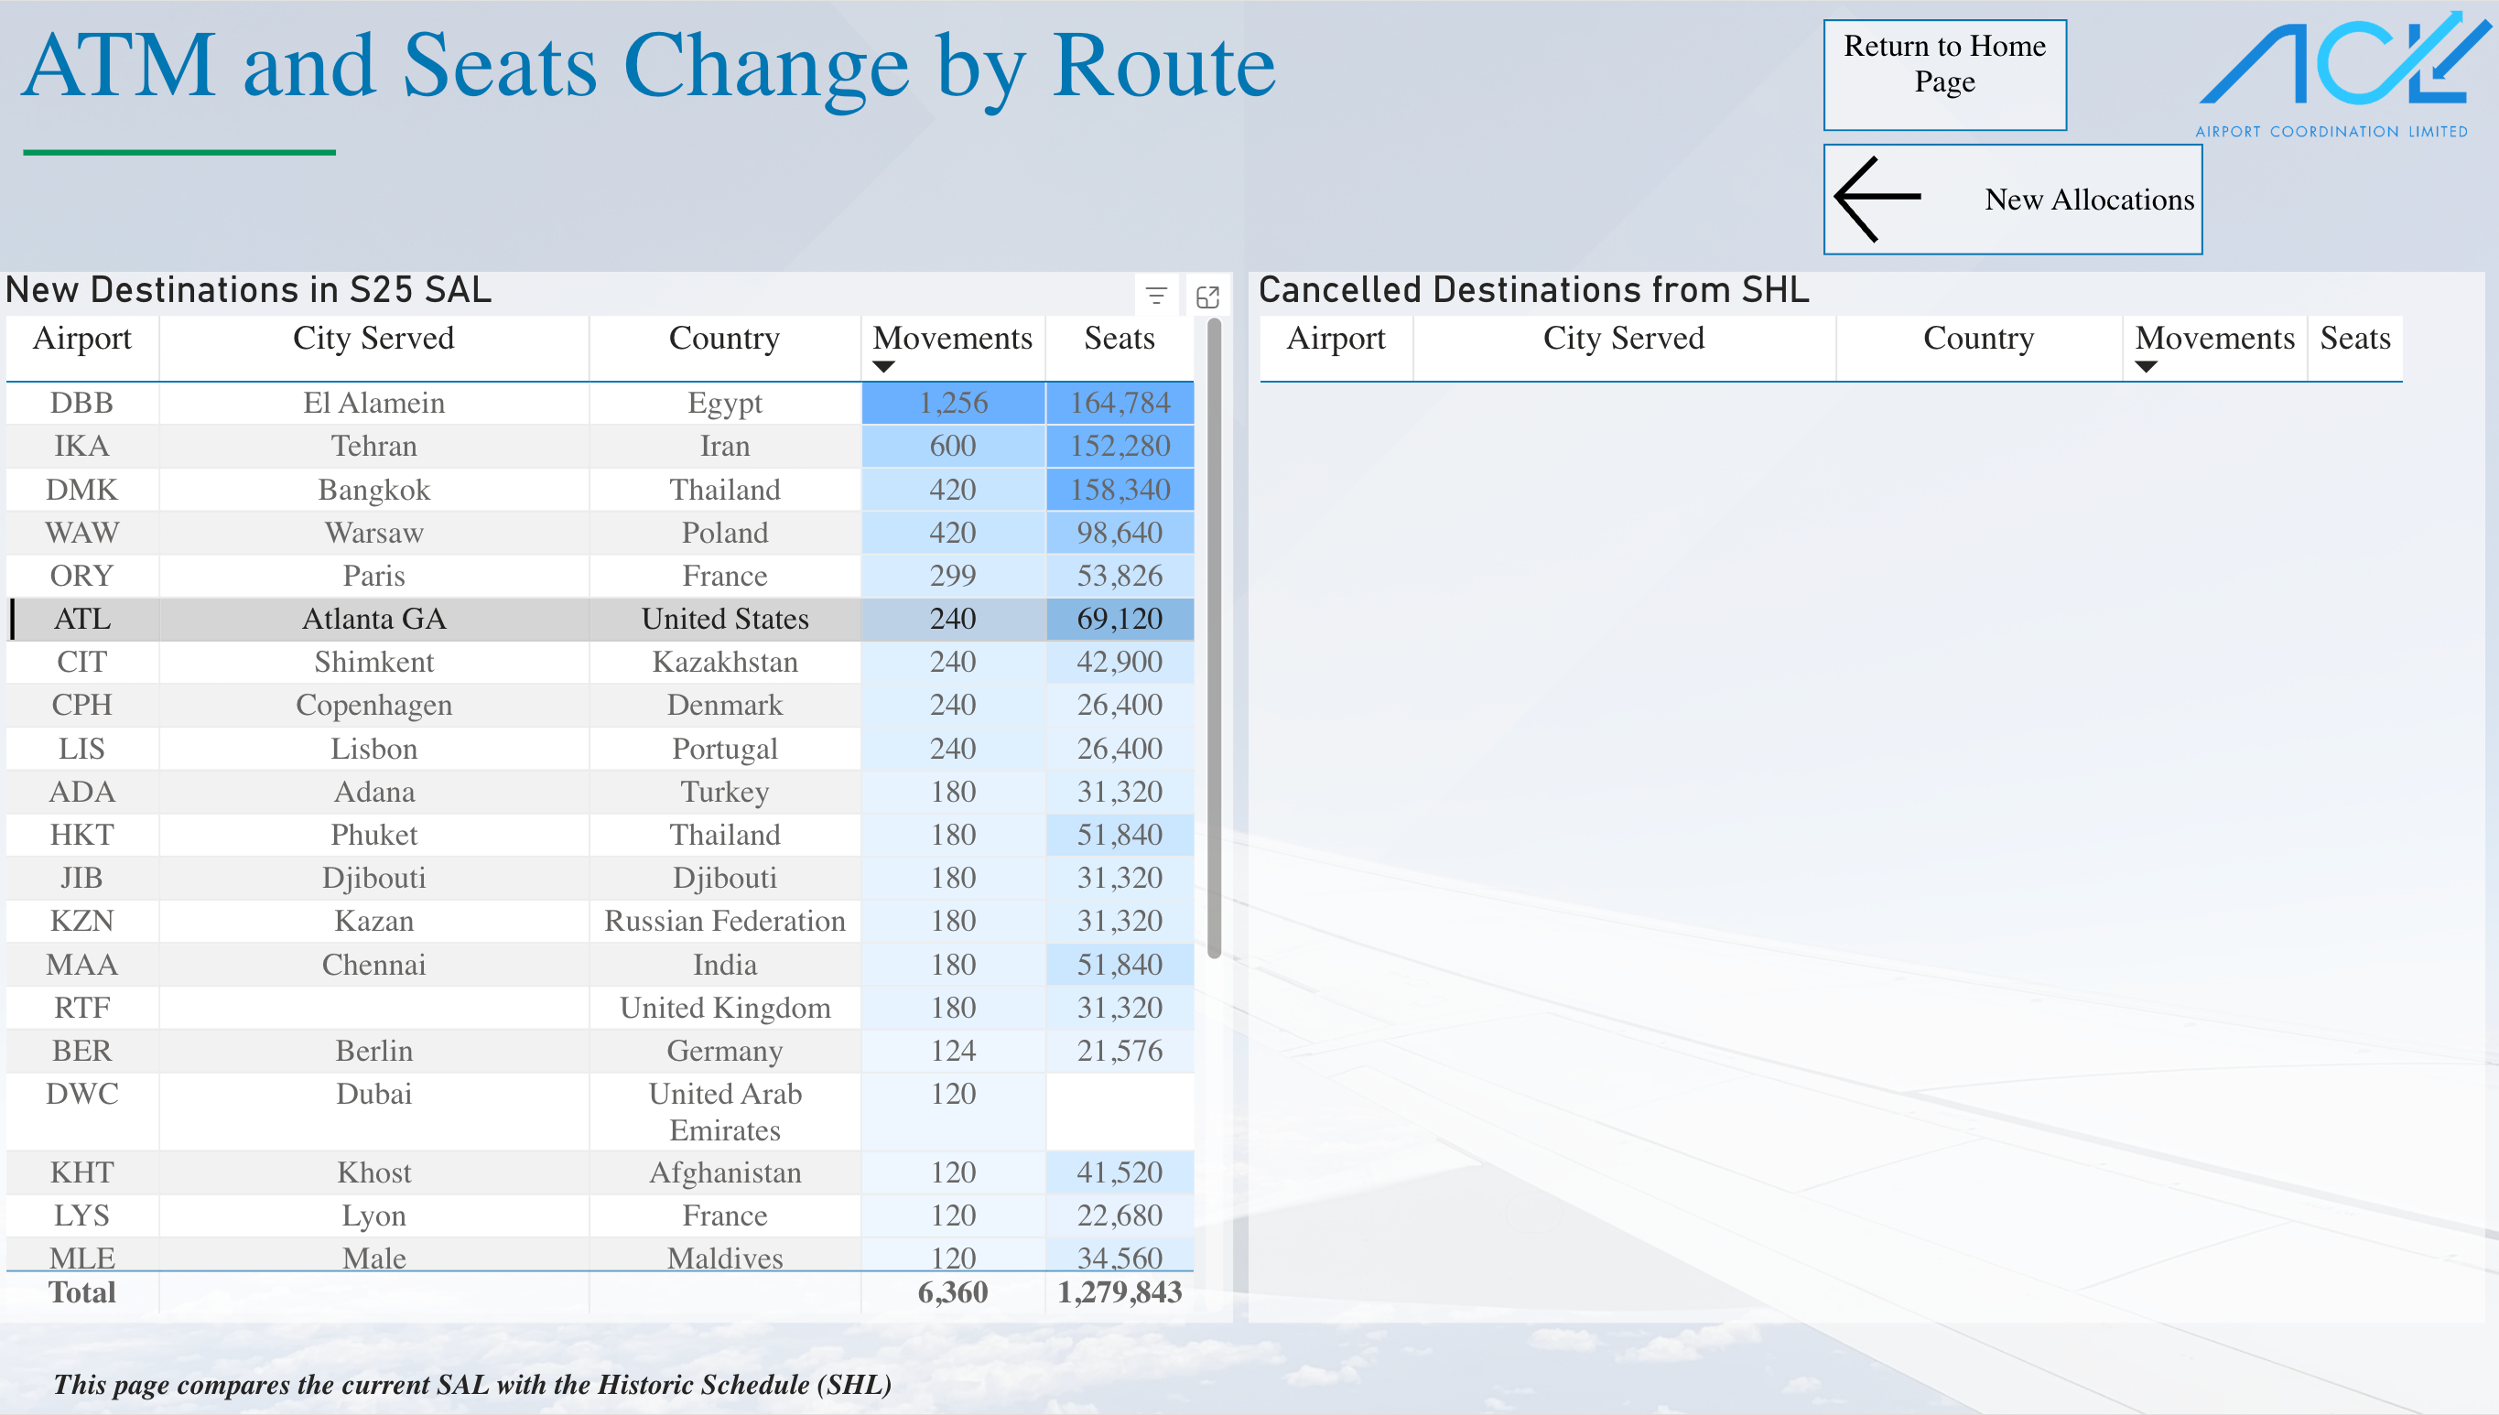The width and height of the screenshot is (2499, 1415).
Task: Select the IKA airport cell
Action: click(81, 446)
